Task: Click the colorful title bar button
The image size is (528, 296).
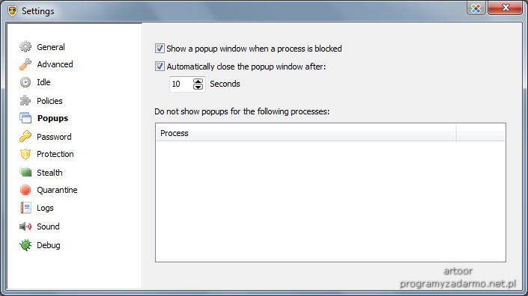Action: point(476,7)
